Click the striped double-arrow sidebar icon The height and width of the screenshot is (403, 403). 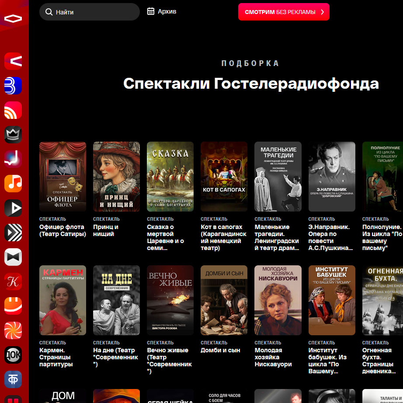tap(13, 233)
